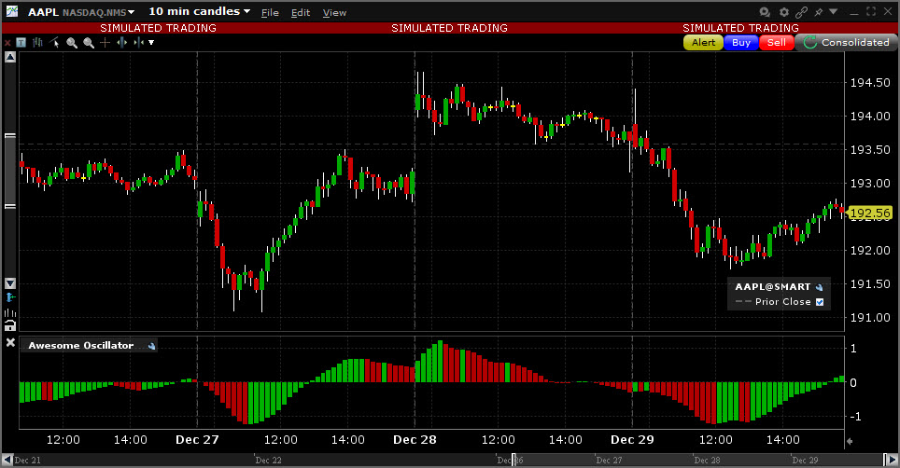Click the bold Dec 27 date label
This screenshot has height=468, width=900.
click(197, 439)
